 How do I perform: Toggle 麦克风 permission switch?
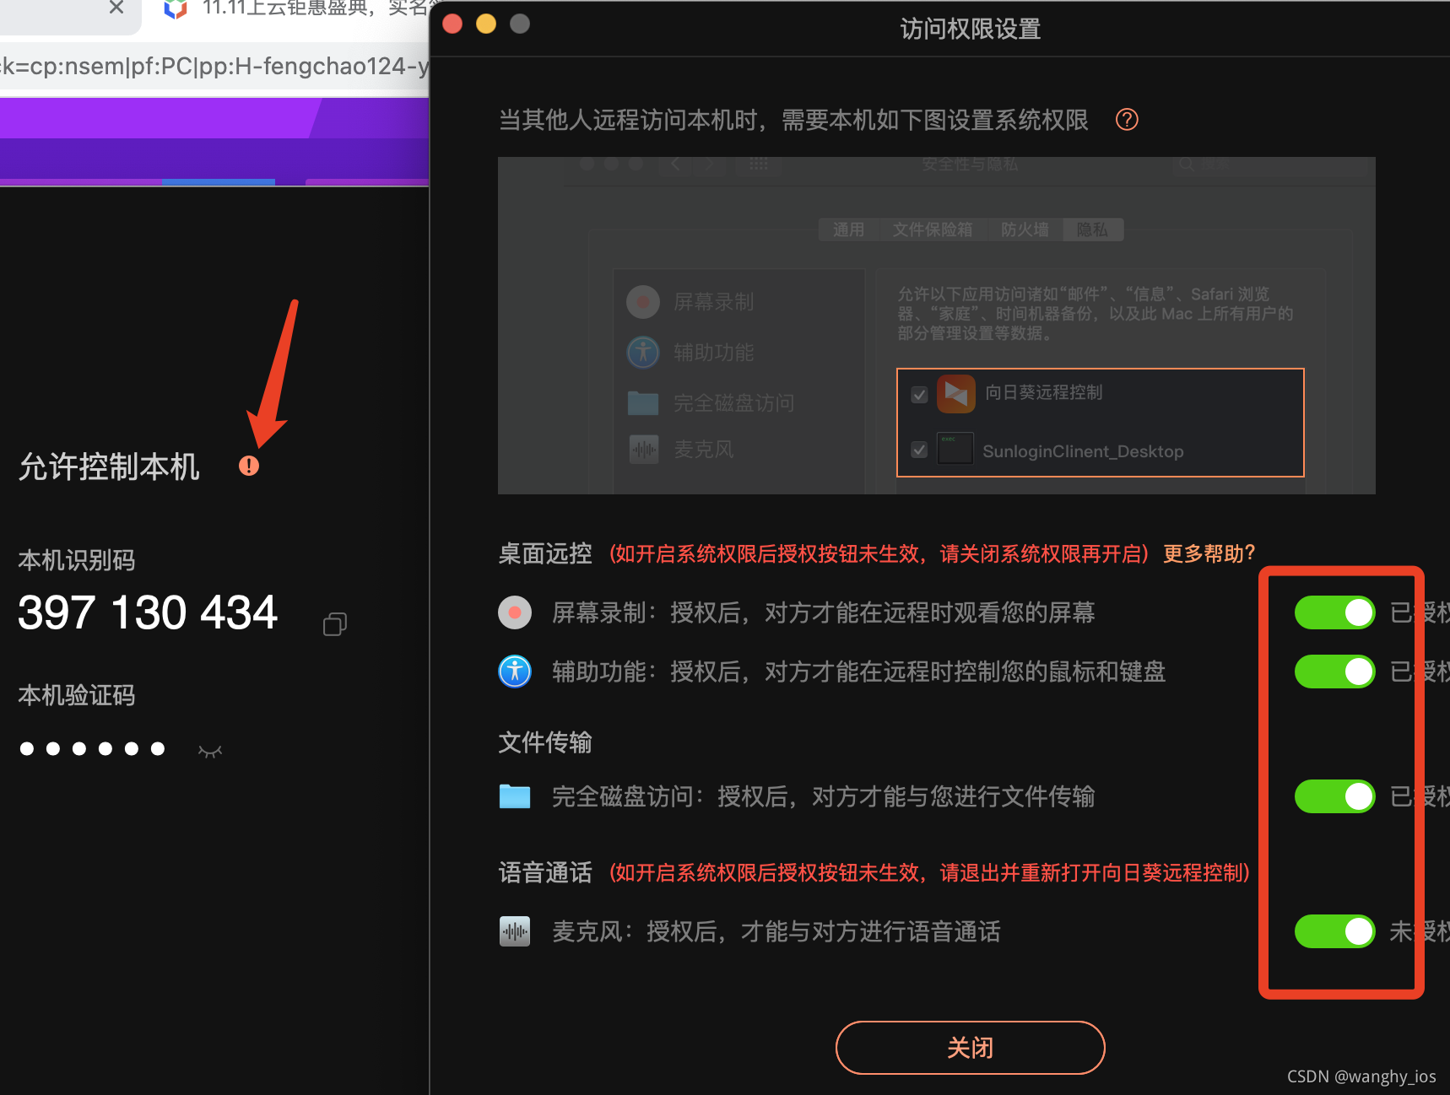(1335, 931)
